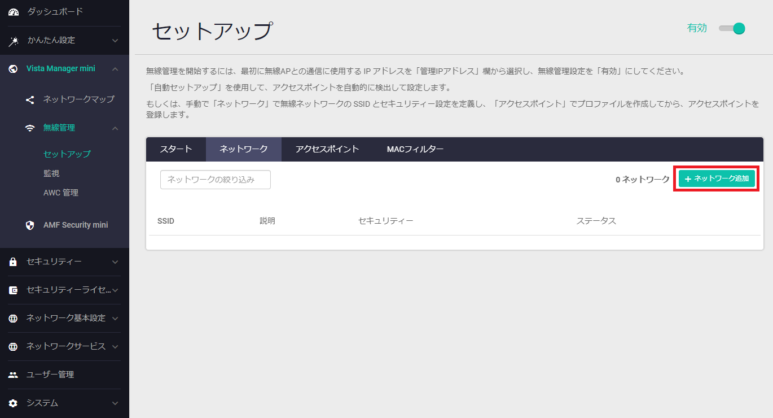773x418 pixels.
Task: Toggle the 有効 wireless management switch
Action: pos(732,29)
